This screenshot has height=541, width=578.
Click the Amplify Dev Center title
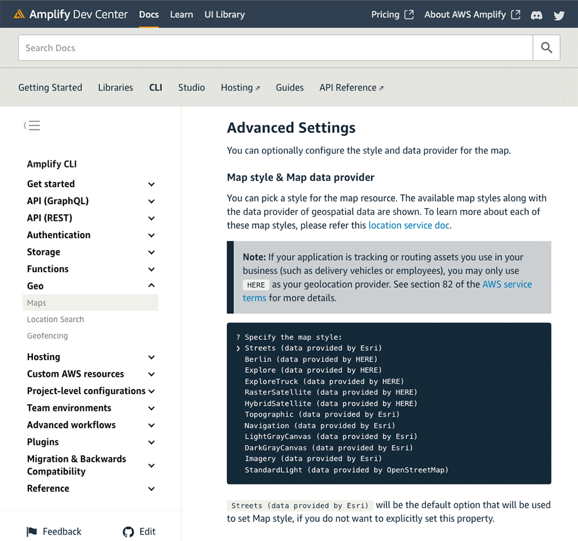(79, 14)
